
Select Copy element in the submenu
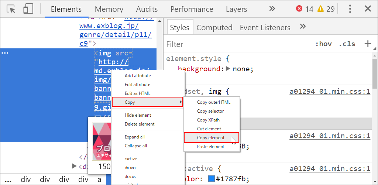(x=212, y=138)
